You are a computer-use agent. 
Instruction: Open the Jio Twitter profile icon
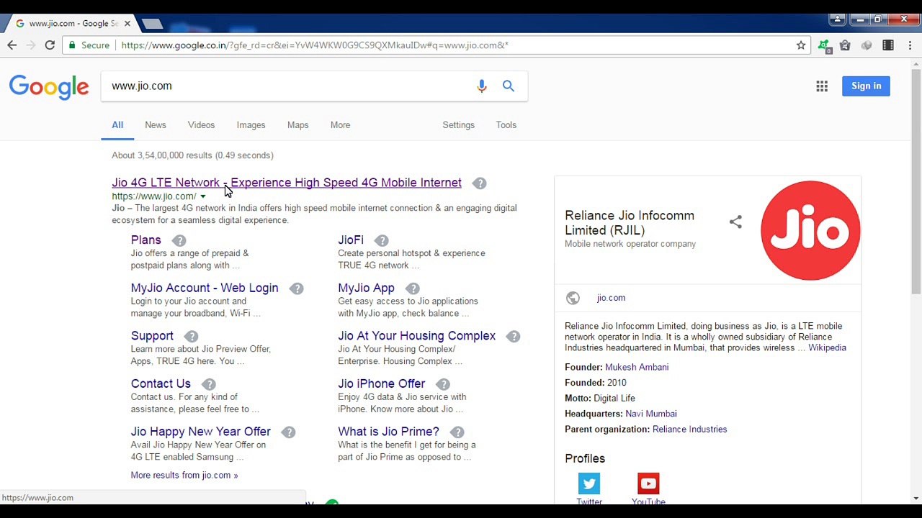coord(589,483)
